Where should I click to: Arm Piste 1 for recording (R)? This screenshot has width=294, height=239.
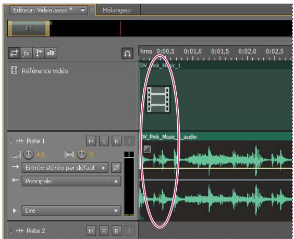116,141
